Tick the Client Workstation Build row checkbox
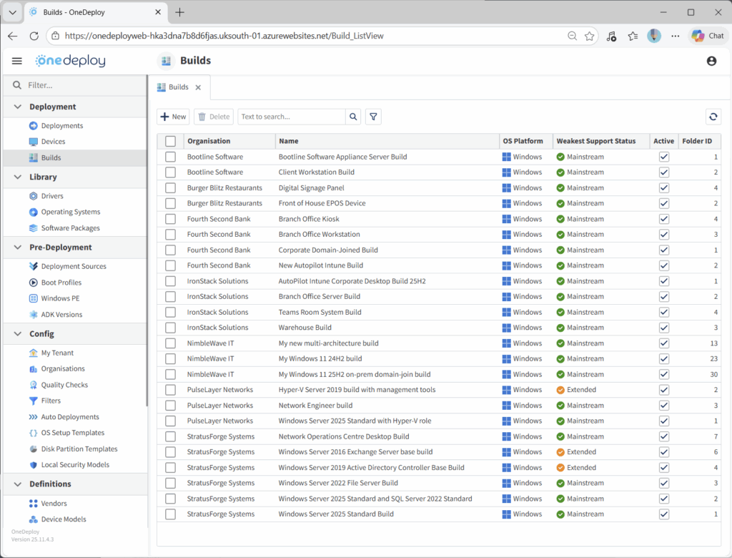The image size is (732, 558). point(170,172)
